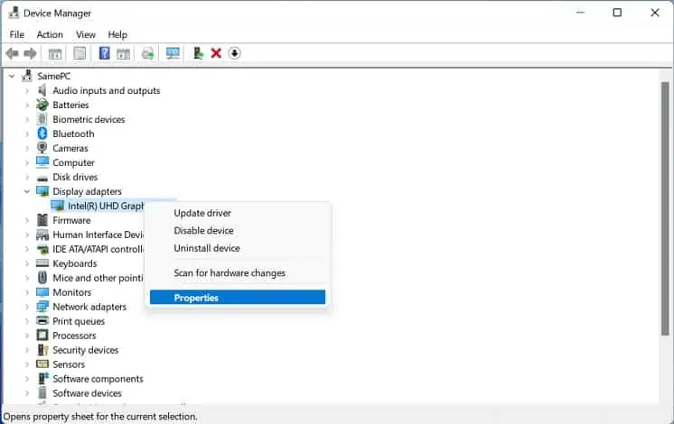Open the View menu

coord(86,34)
